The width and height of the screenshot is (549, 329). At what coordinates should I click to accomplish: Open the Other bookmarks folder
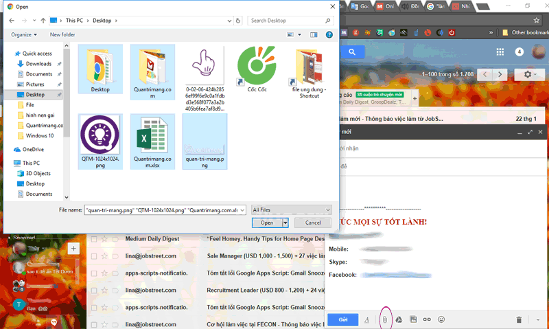[525, 32]
